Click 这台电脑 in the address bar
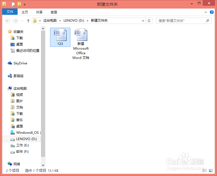The width and height of the screenshot is (217, 176). [x=50, y=21]
